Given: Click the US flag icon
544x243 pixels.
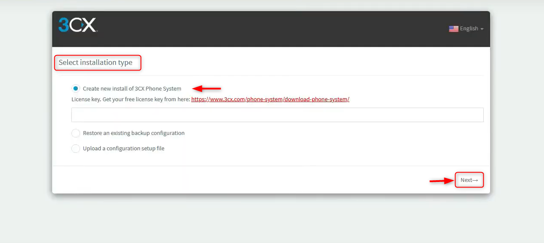Looking at the screenshot, I should (453, 29).
